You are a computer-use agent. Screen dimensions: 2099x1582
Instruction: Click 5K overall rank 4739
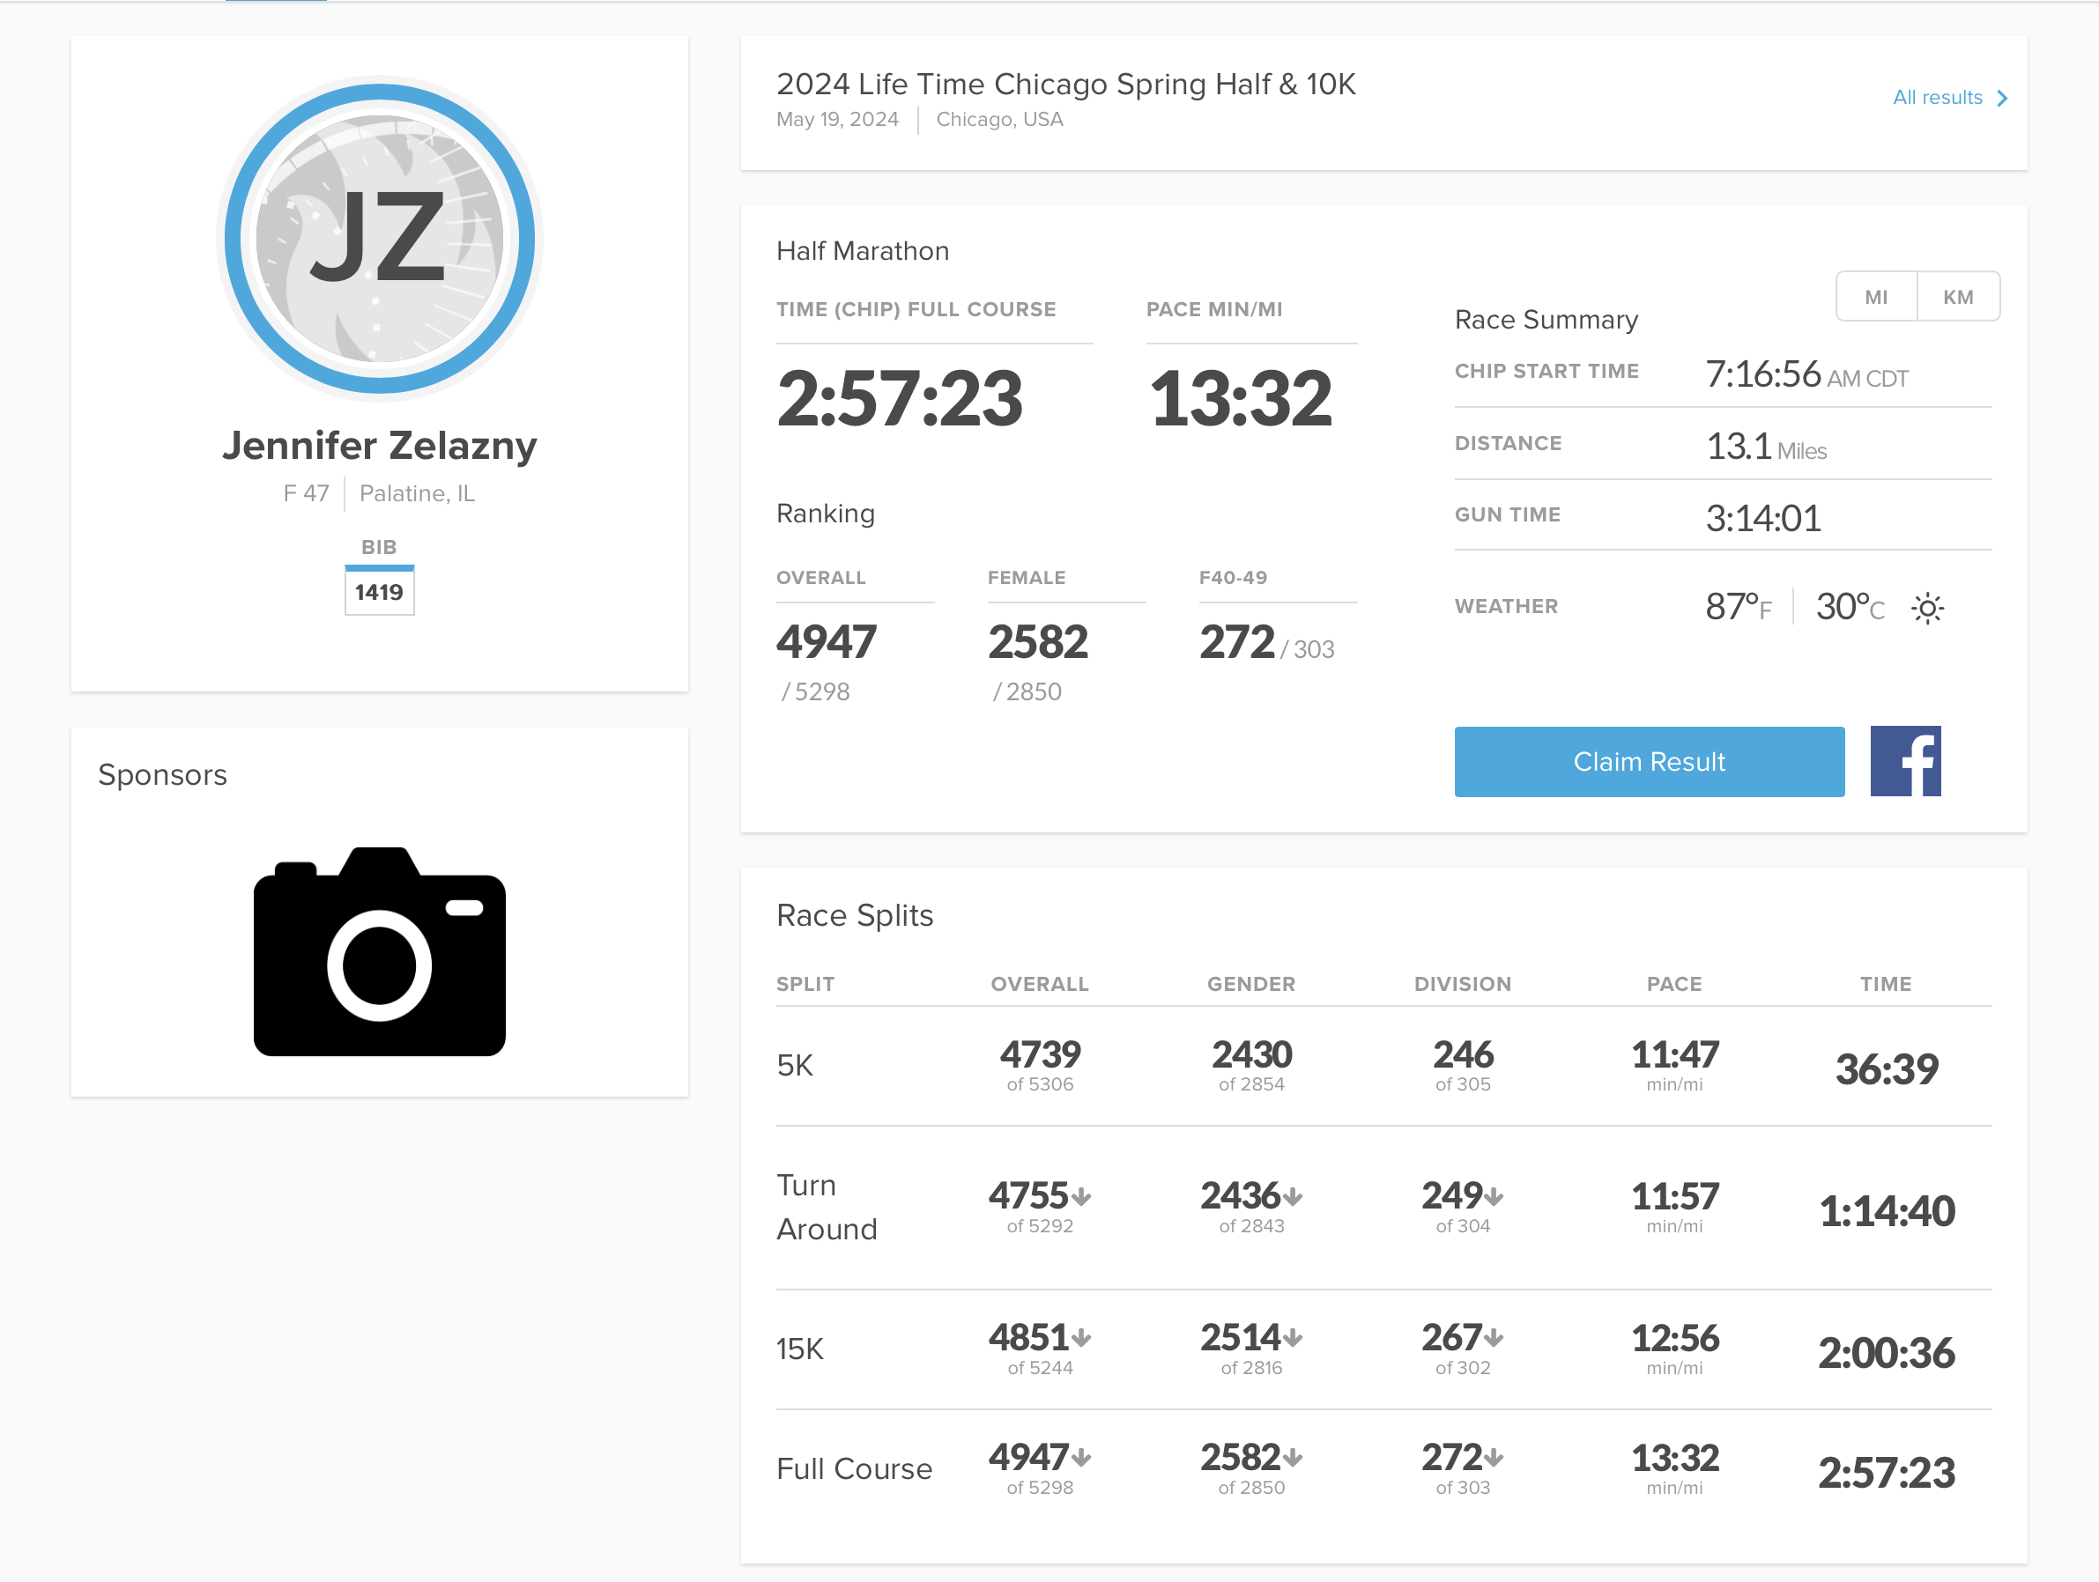(1040, 1053)
